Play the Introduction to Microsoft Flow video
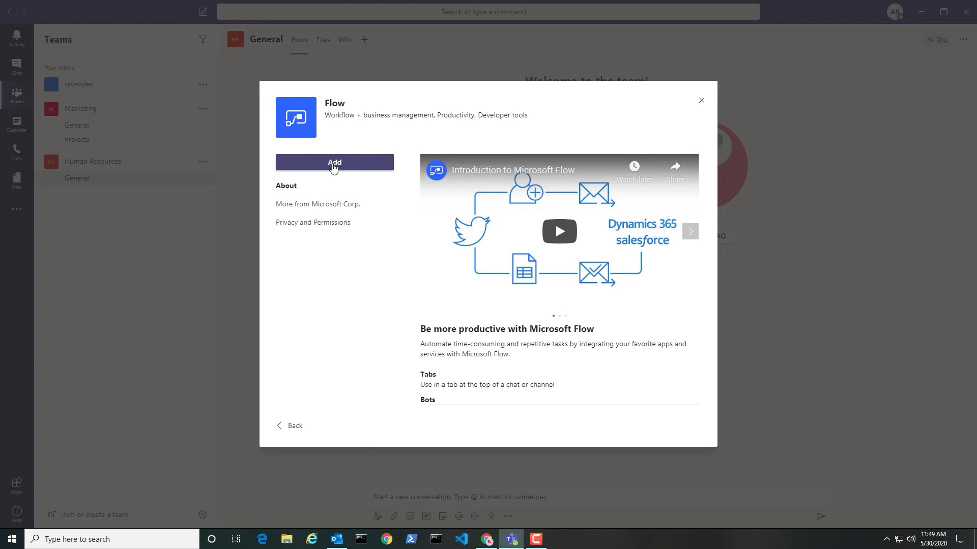This screenshot has height=549, width=977. coord(560,231)
